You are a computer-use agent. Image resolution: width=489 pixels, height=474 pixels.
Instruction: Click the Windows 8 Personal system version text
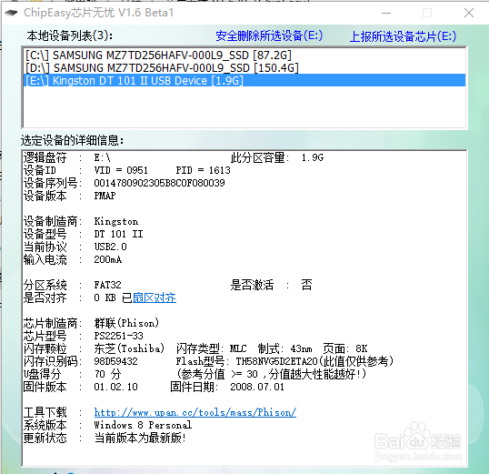[x=143, y=425]
